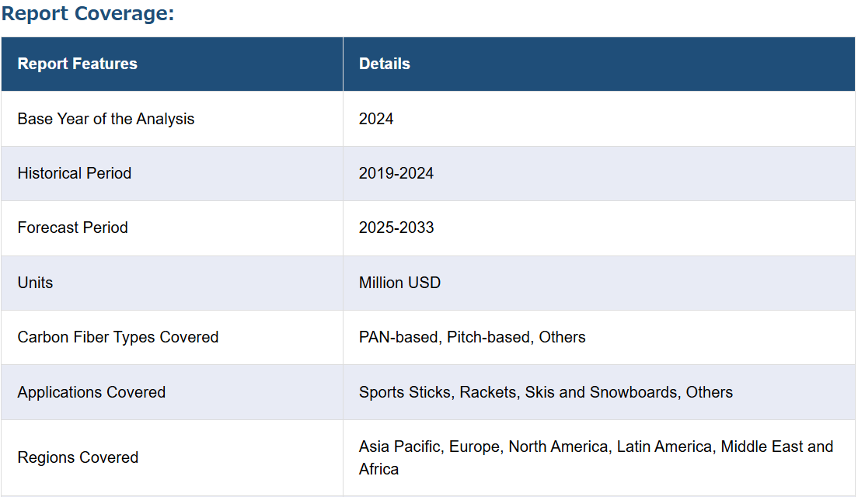This screenshot has height=497, width=858.
Task: Select the Applications Covered row label
Action: click(92, 392)
